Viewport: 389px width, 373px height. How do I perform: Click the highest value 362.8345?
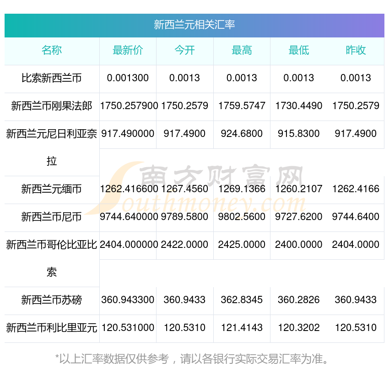(242, 300)
